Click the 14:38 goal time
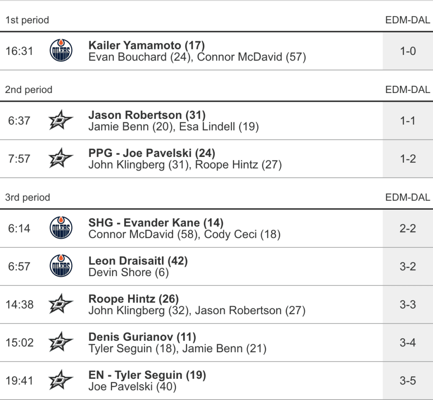This screenshot has height=400, width=433. (x=19, y=304)
